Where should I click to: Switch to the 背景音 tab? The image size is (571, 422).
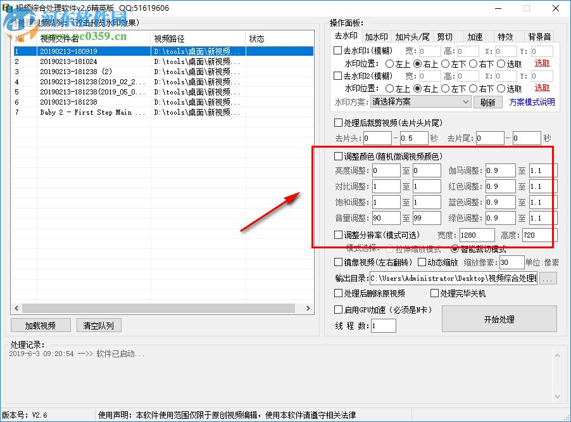[539, 36]
